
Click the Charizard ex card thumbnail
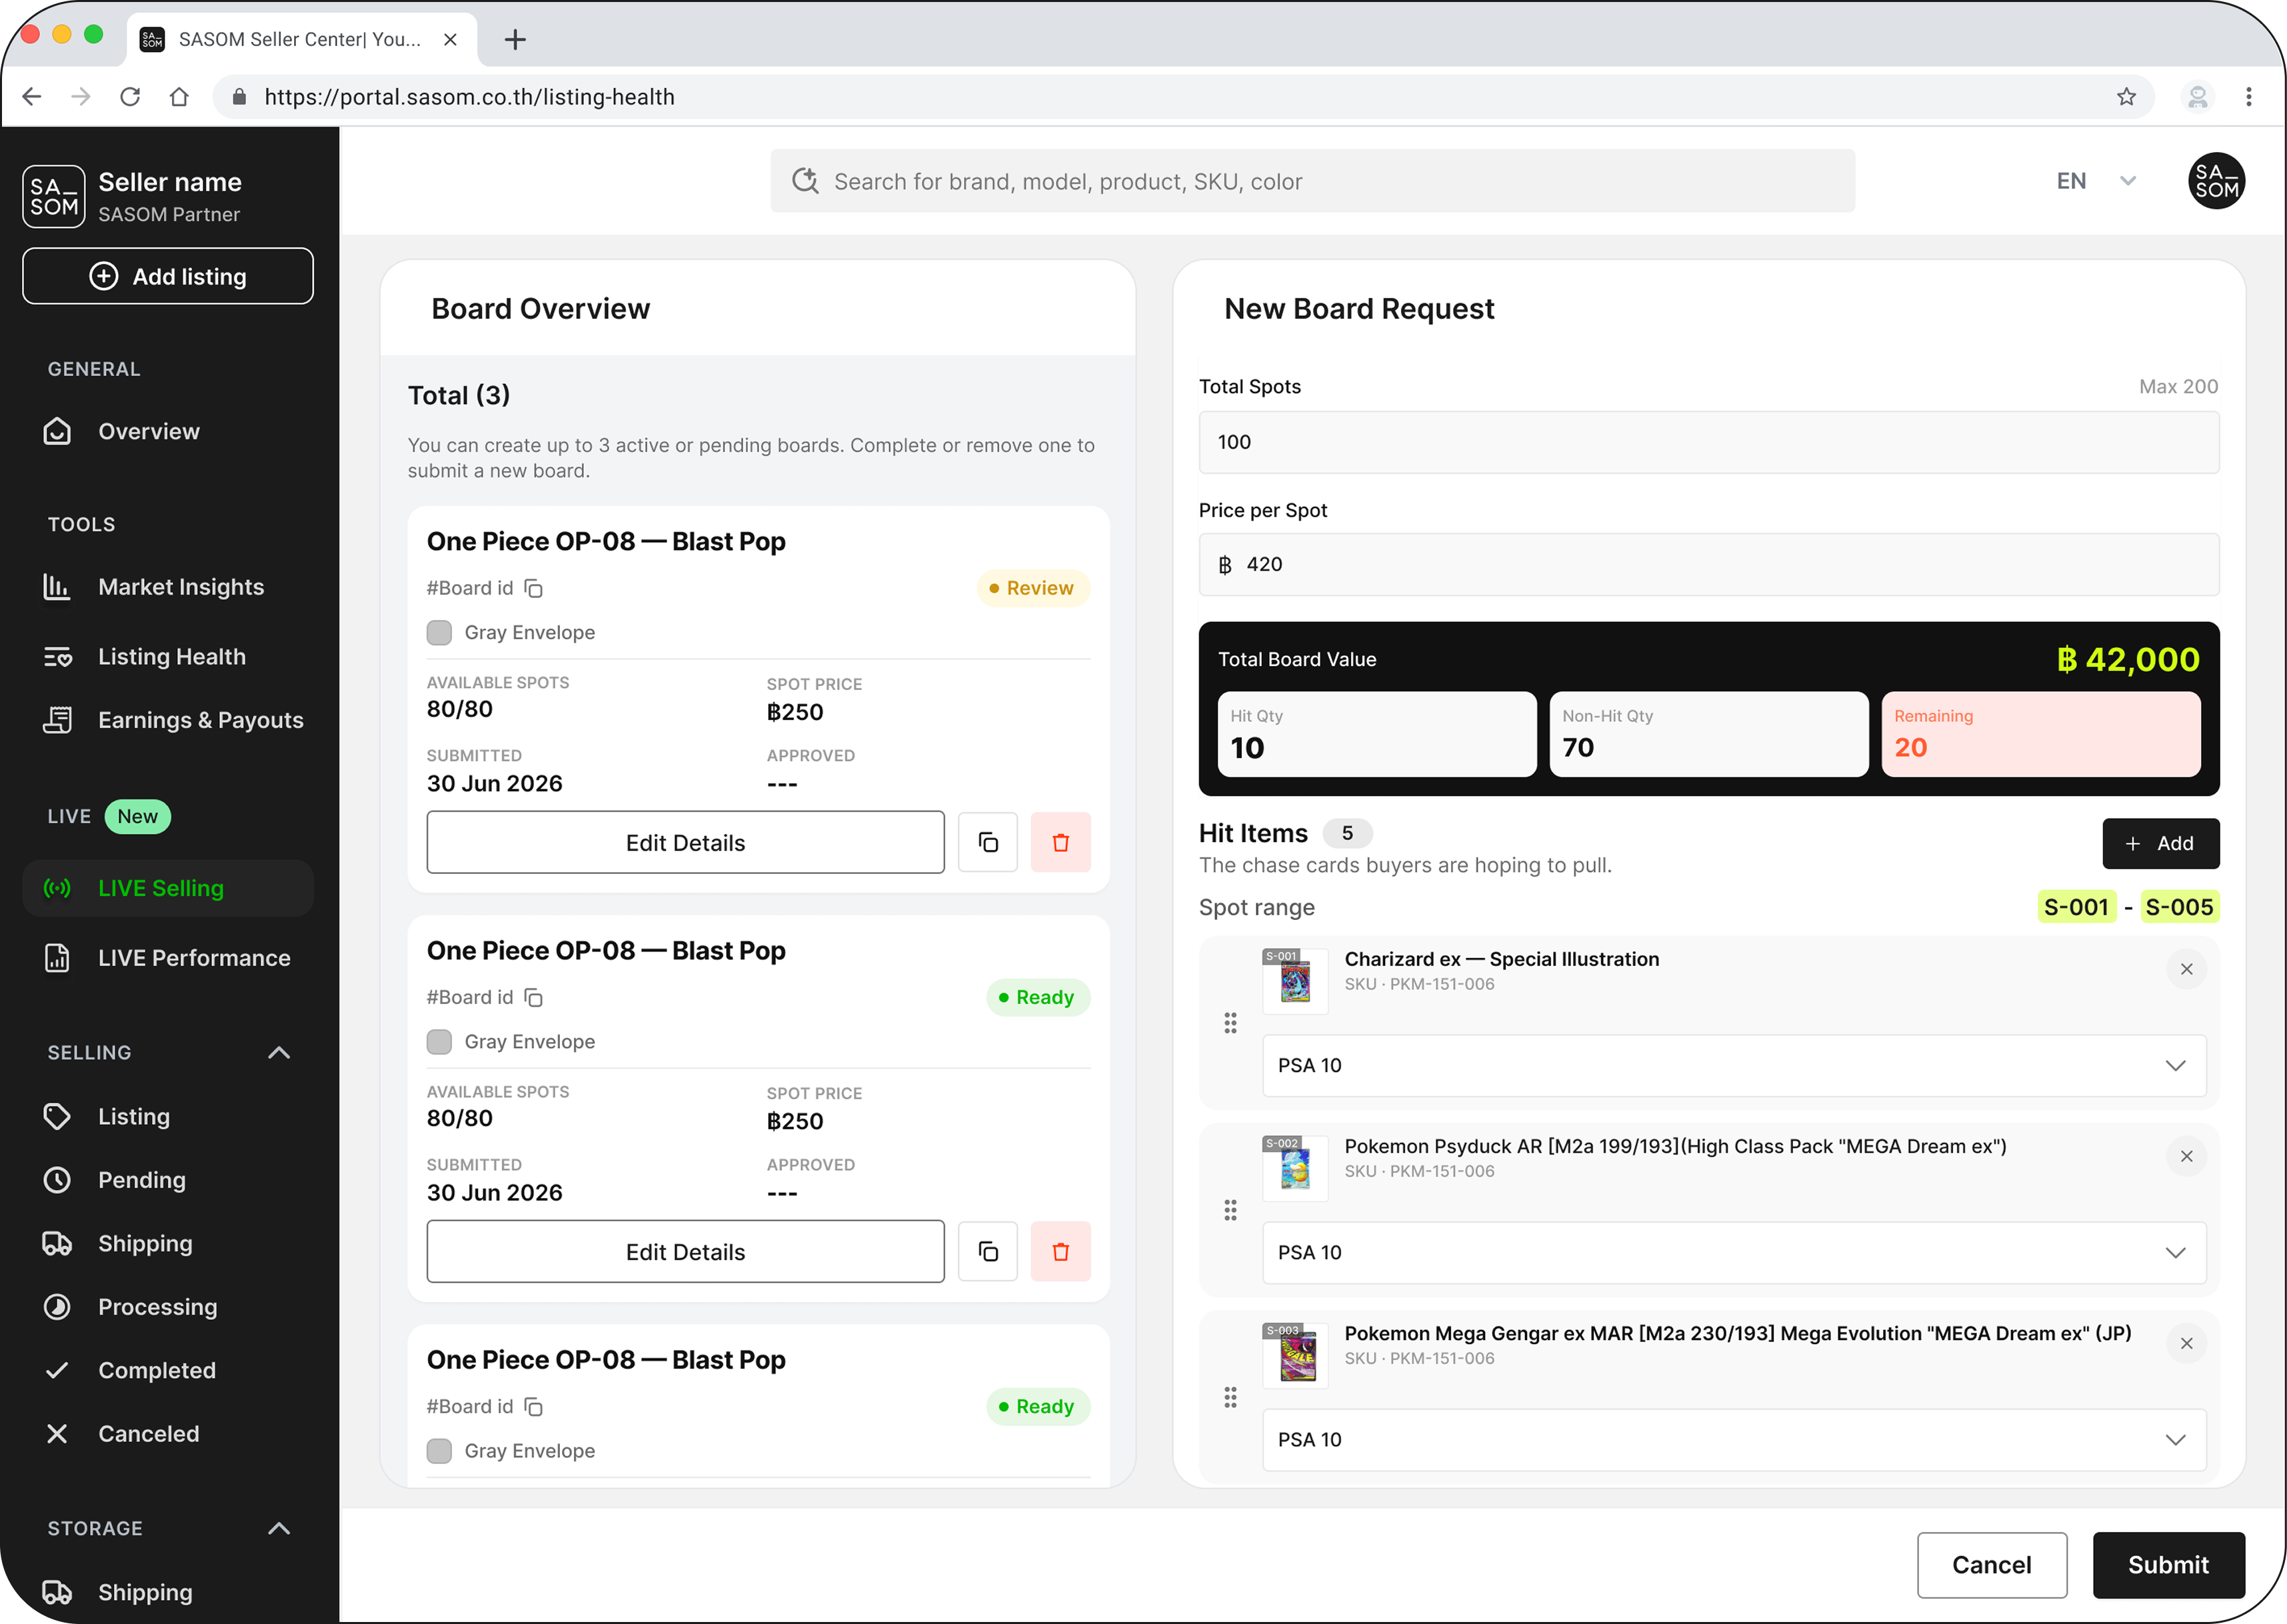pyautogui.click(x=1295, y=981)
